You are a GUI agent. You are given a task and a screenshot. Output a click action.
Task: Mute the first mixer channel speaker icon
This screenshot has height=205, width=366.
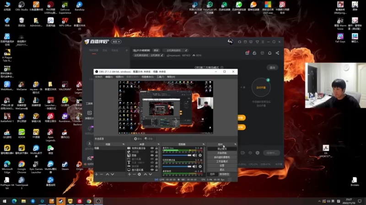coord(194,155)
